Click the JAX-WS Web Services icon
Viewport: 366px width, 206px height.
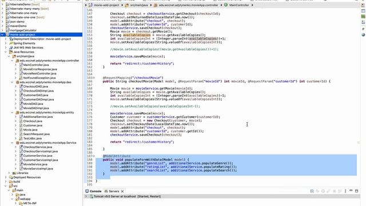(11, 47)
